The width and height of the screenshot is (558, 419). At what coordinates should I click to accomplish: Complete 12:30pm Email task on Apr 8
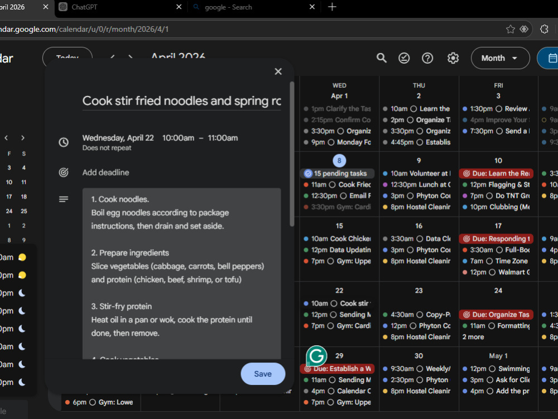tap(343, 196)
